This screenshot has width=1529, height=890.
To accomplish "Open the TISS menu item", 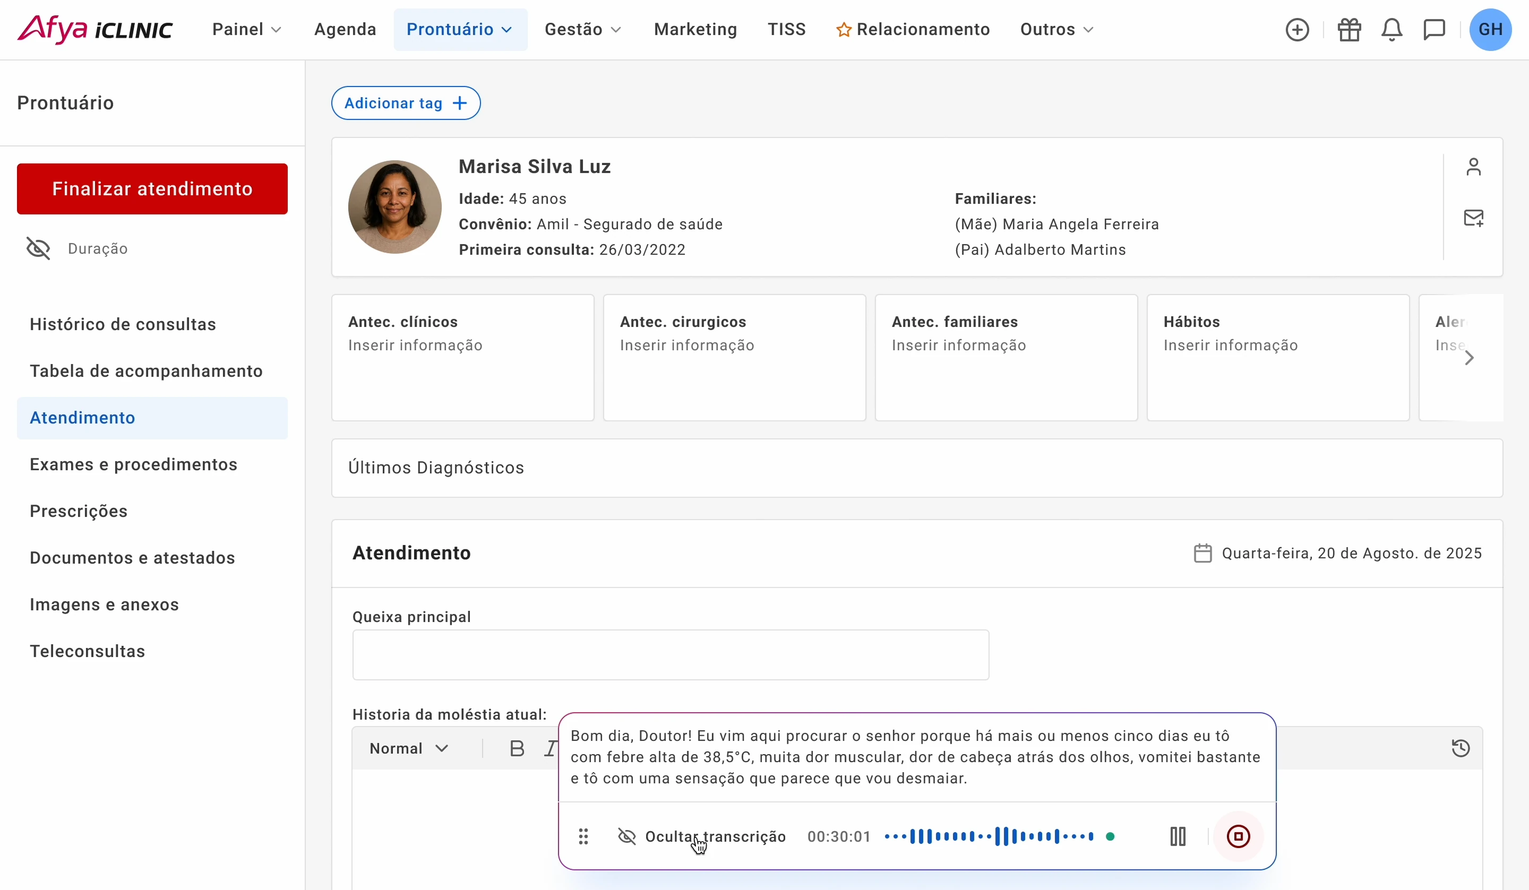I will pos(786,29).
